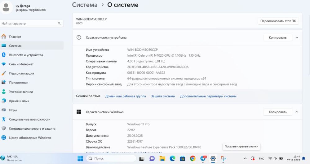Copy device specifications with Копировать

277,37
